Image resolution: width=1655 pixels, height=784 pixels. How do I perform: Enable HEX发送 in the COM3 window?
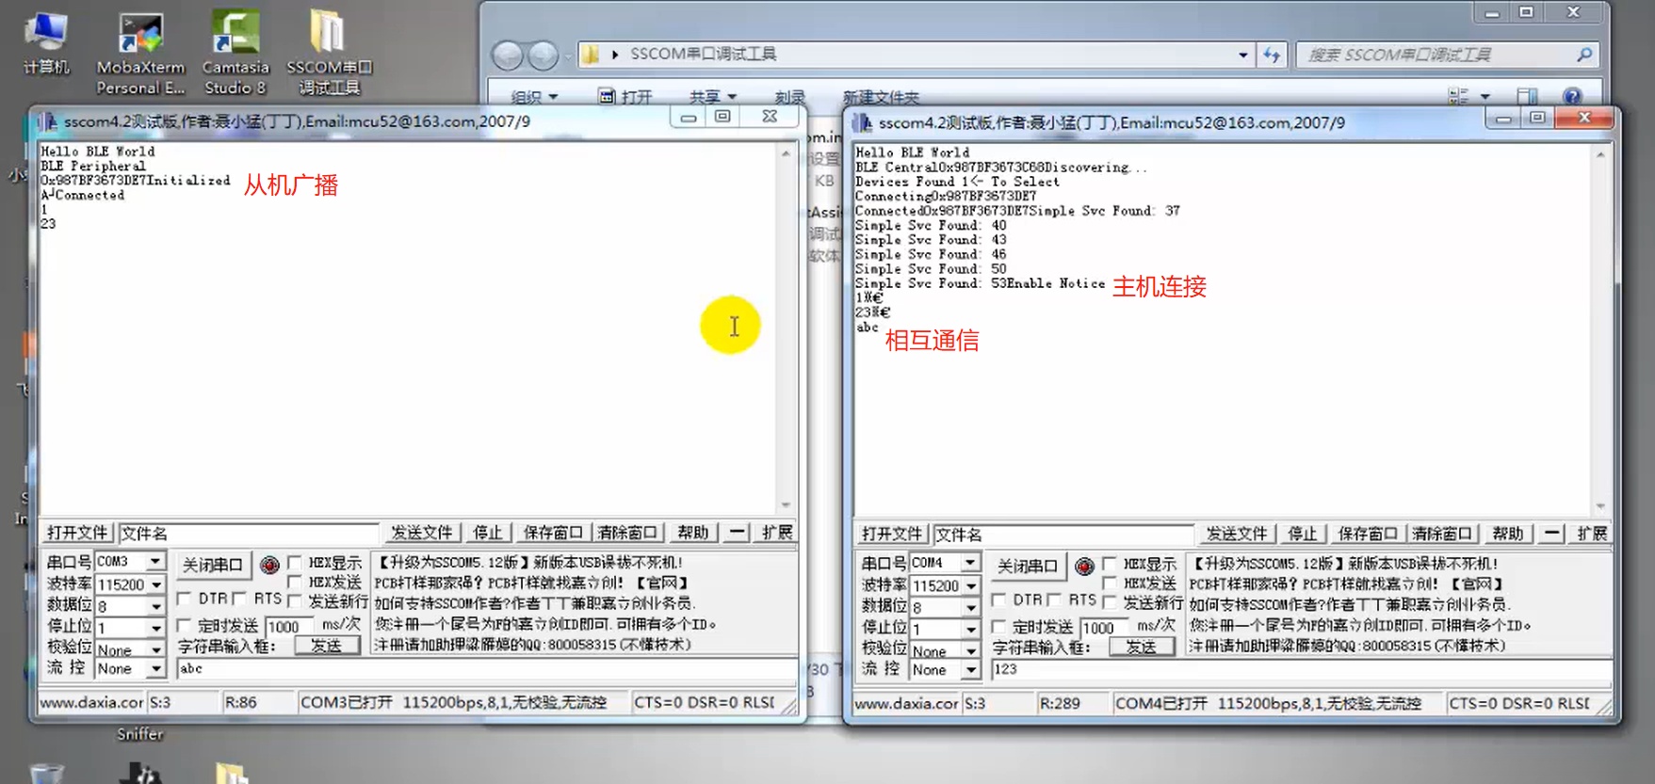click(295, 582)
